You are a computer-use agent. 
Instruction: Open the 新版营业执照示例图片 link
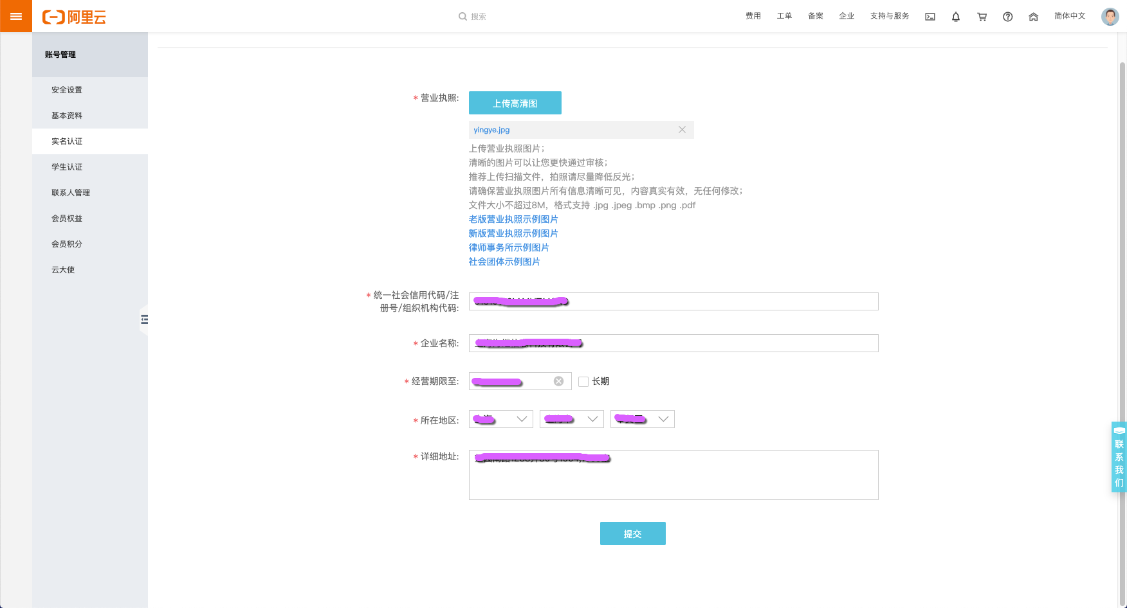[x=513, y=233]
